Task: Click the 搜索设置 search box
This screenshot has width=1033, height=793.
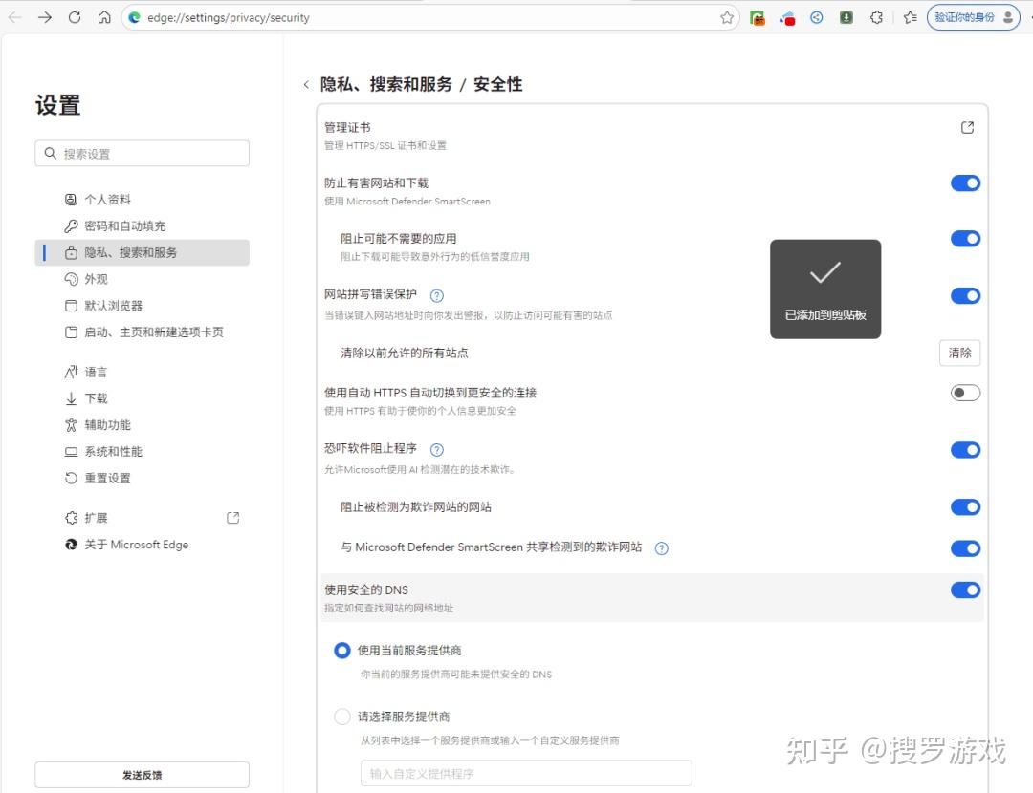Action: pos(142,153)
